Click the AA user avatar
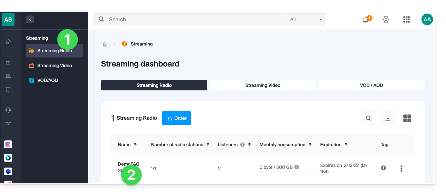Image resolution: width=446 pixels, height=195 pixels. pos(427,19)
